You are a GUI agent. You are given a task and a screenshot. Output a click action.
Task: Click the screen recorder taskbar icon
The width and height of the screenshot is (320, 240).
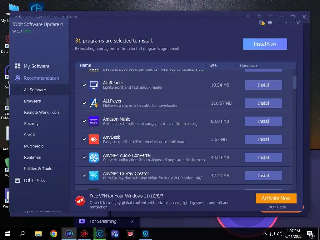coord(130,234)
